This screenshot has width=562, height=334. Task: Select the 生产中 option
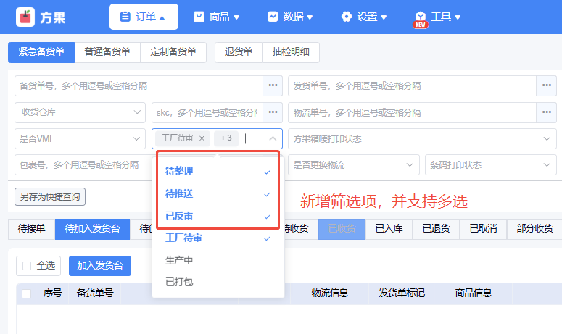coord(218,260)
